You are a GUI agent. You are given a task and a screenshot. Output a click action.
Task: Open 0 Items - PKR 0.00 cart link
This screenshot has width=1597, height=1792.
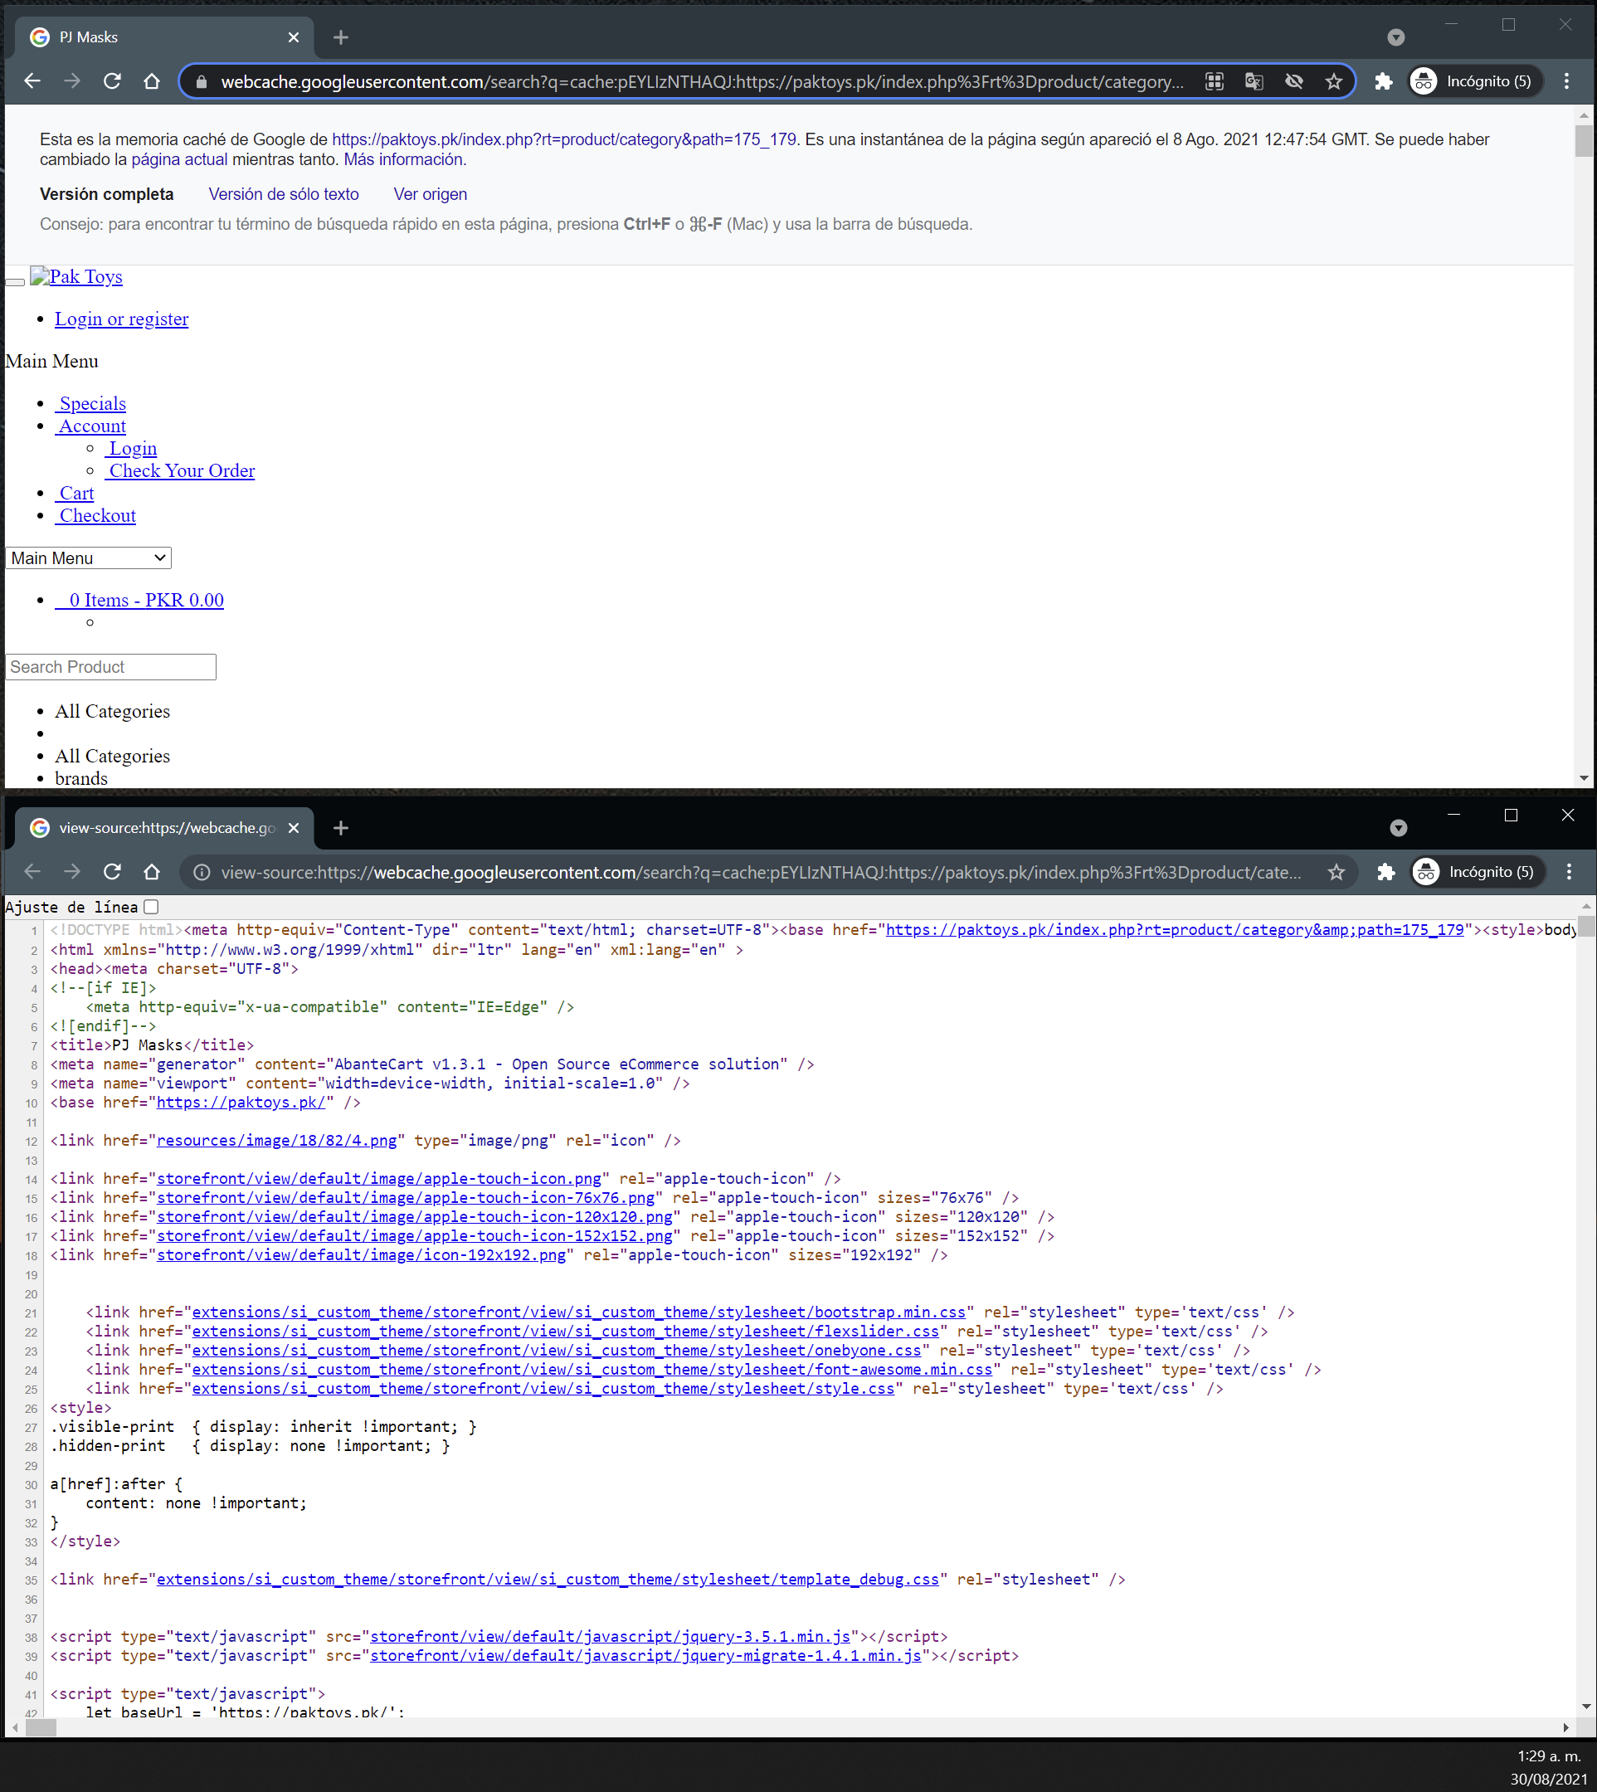[x=139, y=601]
